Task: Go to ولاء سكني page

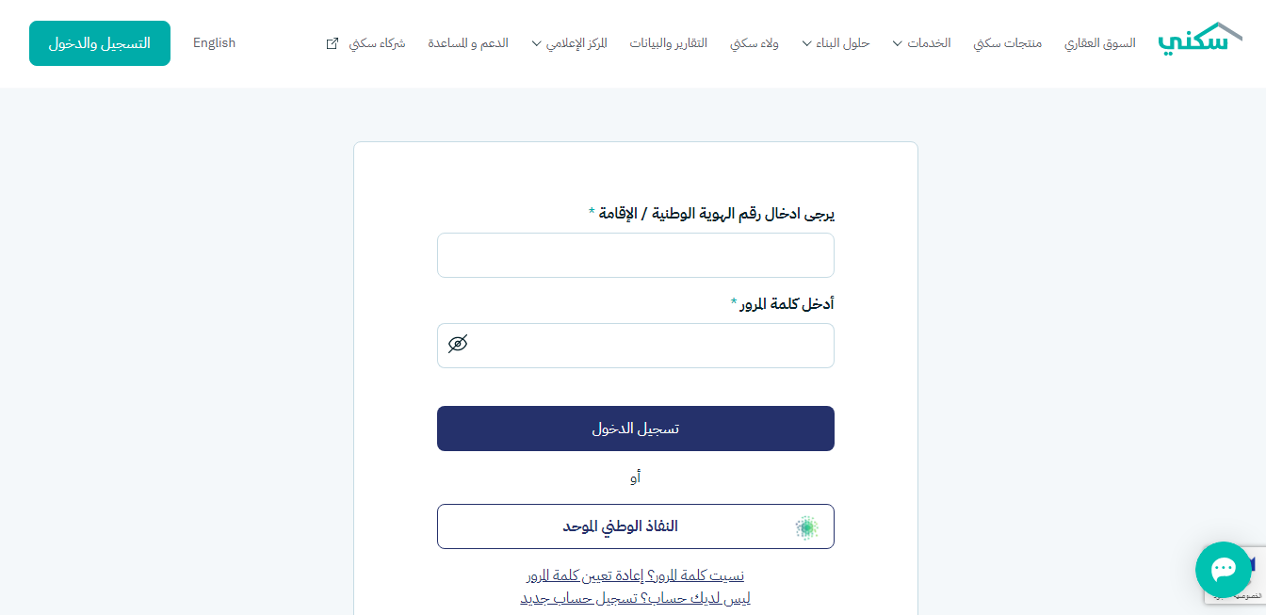Action: pos(755,43)
